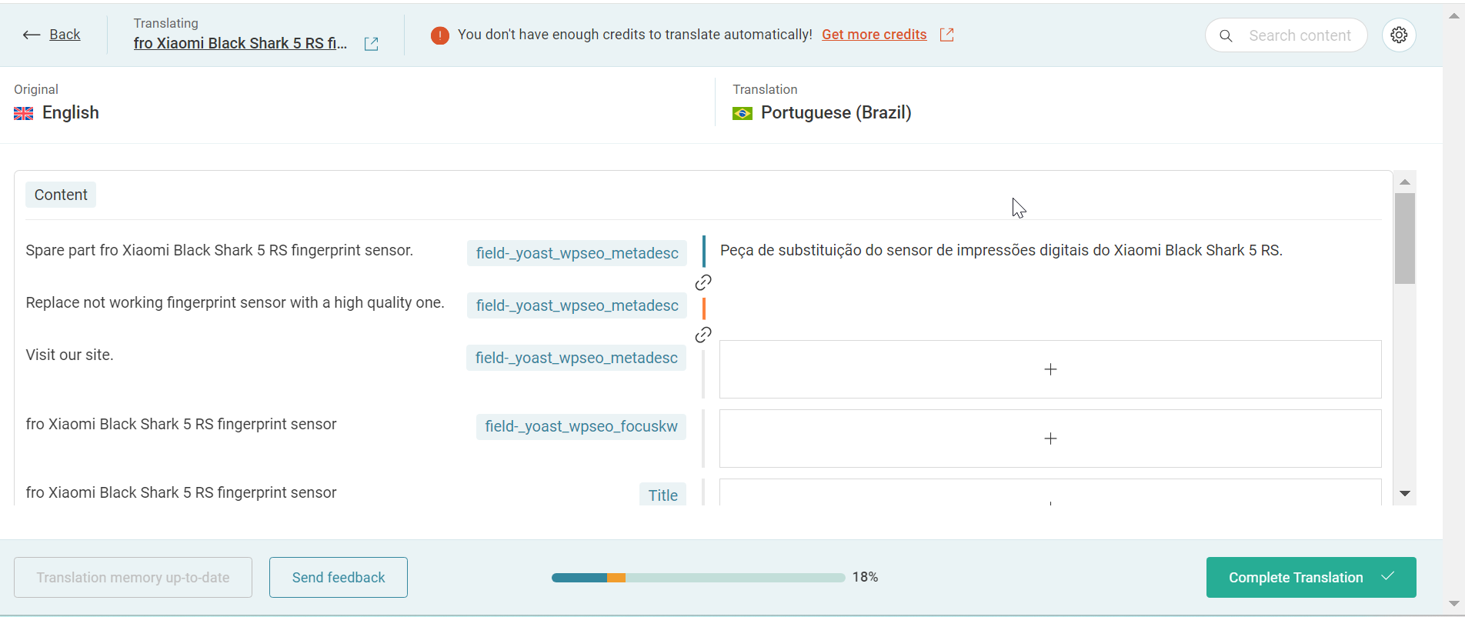
Task: Edit the Portuguese translation of first sentence
Action: coord(1001,251)
